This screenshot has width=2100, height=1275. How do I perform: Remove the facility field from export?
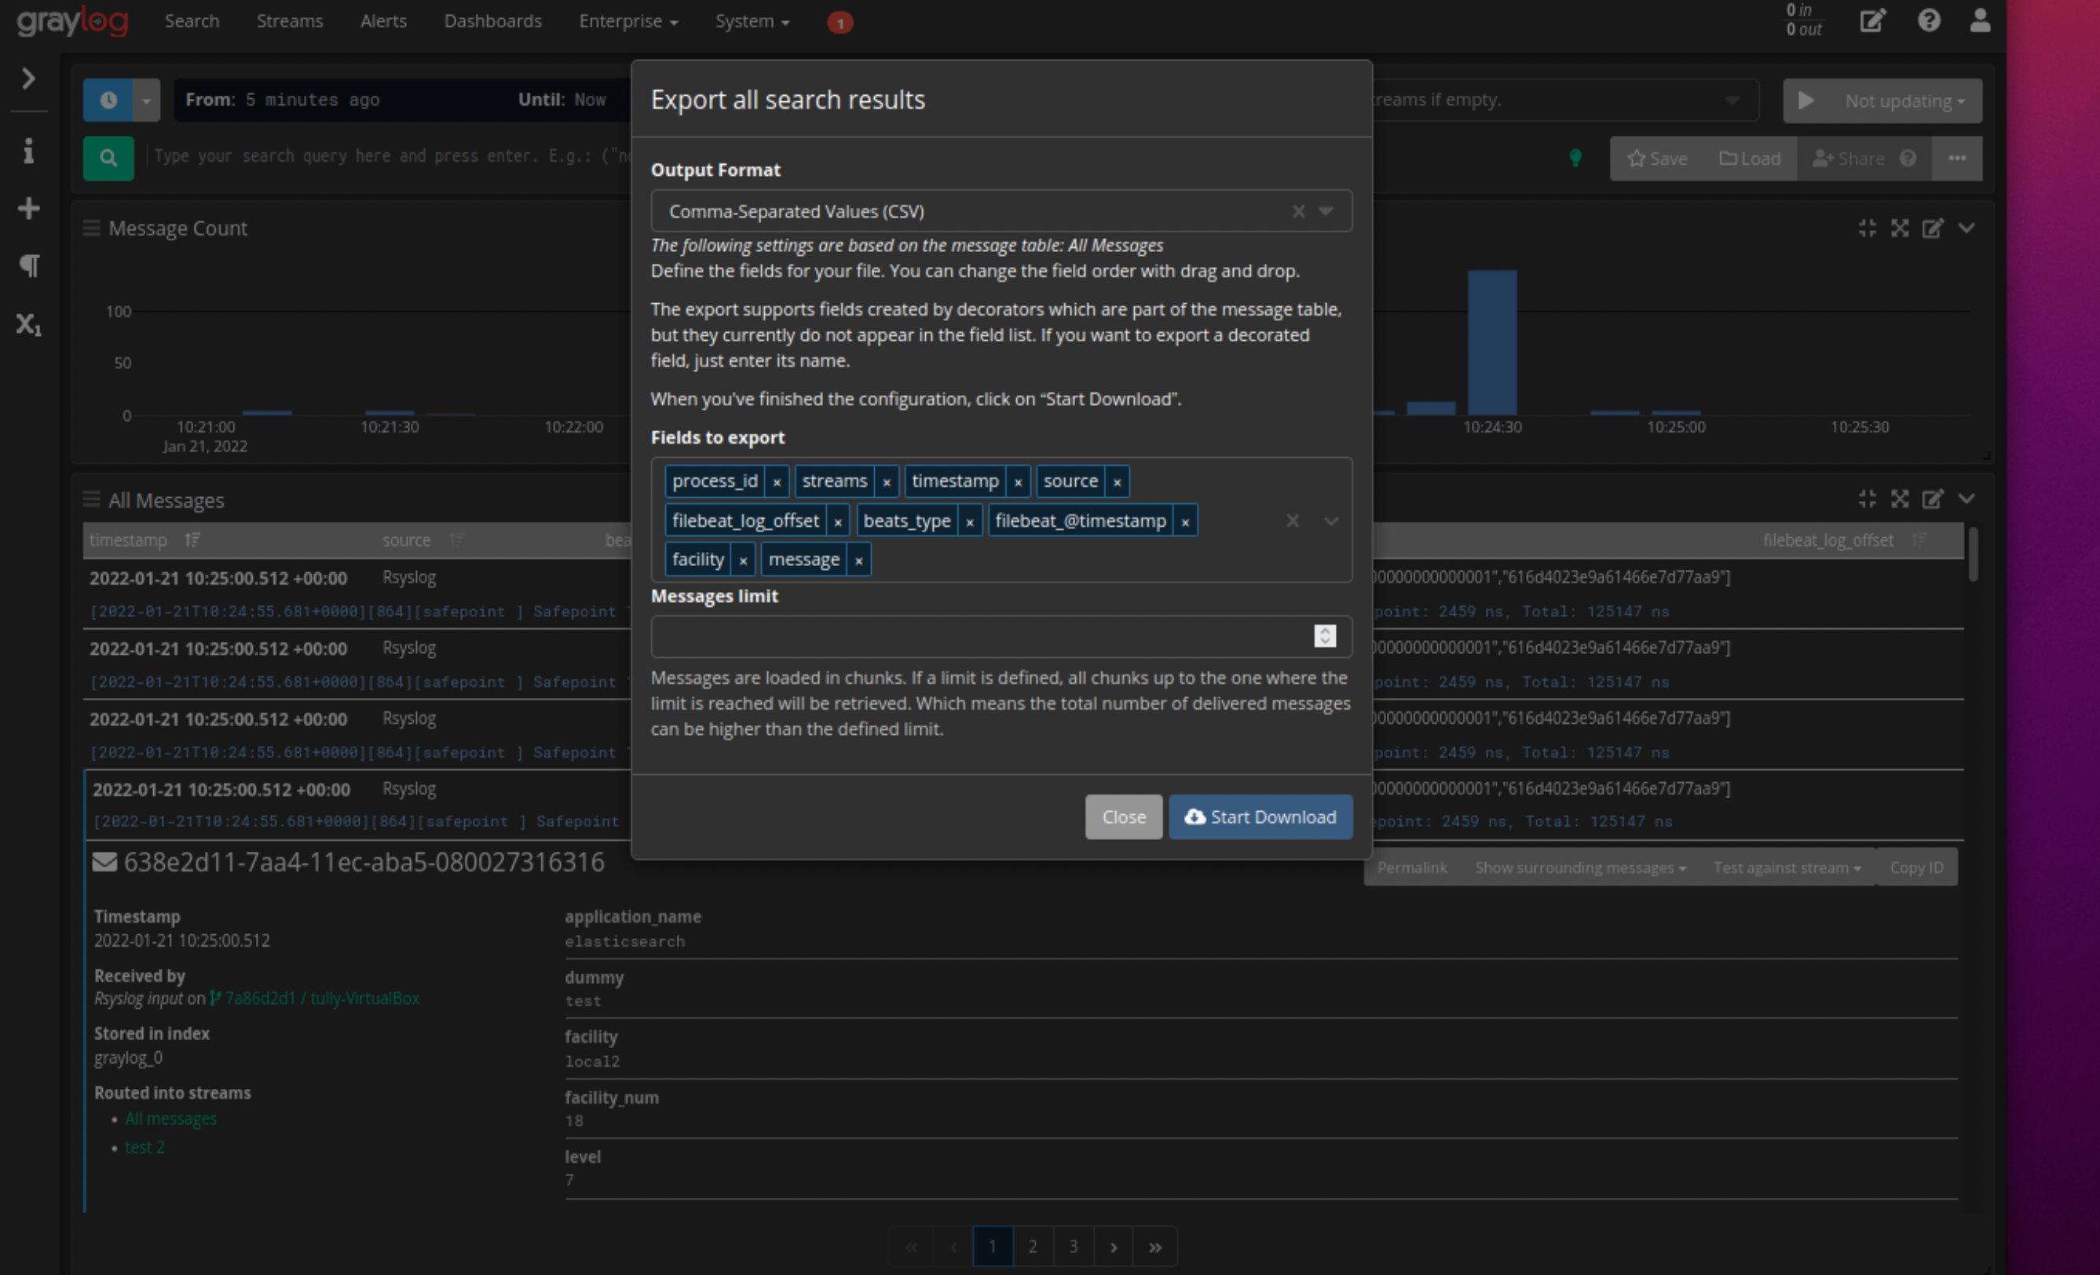click(x=742, y=559)
